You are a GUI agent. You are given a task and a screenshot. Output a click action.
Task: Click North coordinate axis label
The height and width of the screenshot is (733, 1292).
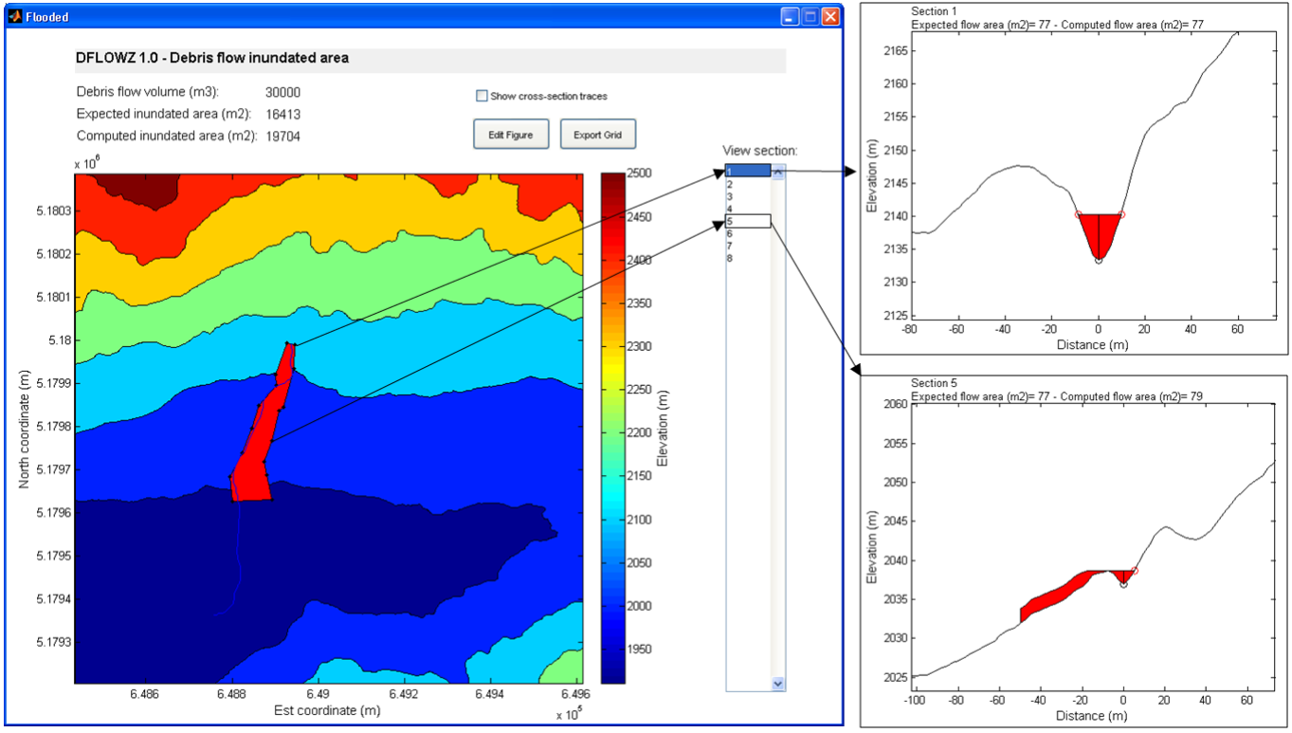(26, 428)
